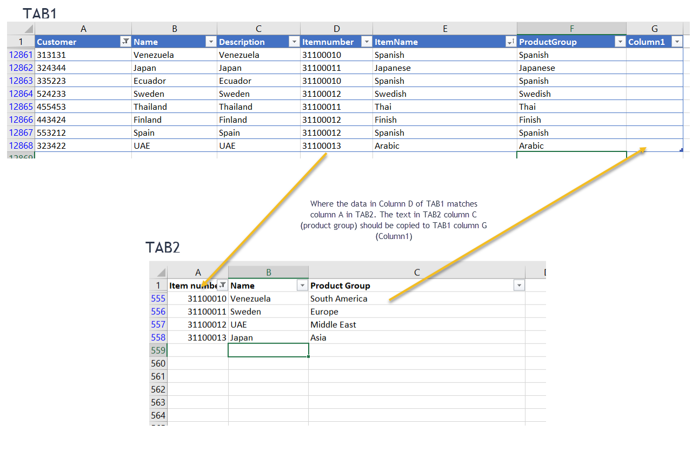Click the Middle East cell in TAB2
This screenshot has width=692, height=451.
coord(417,324)
